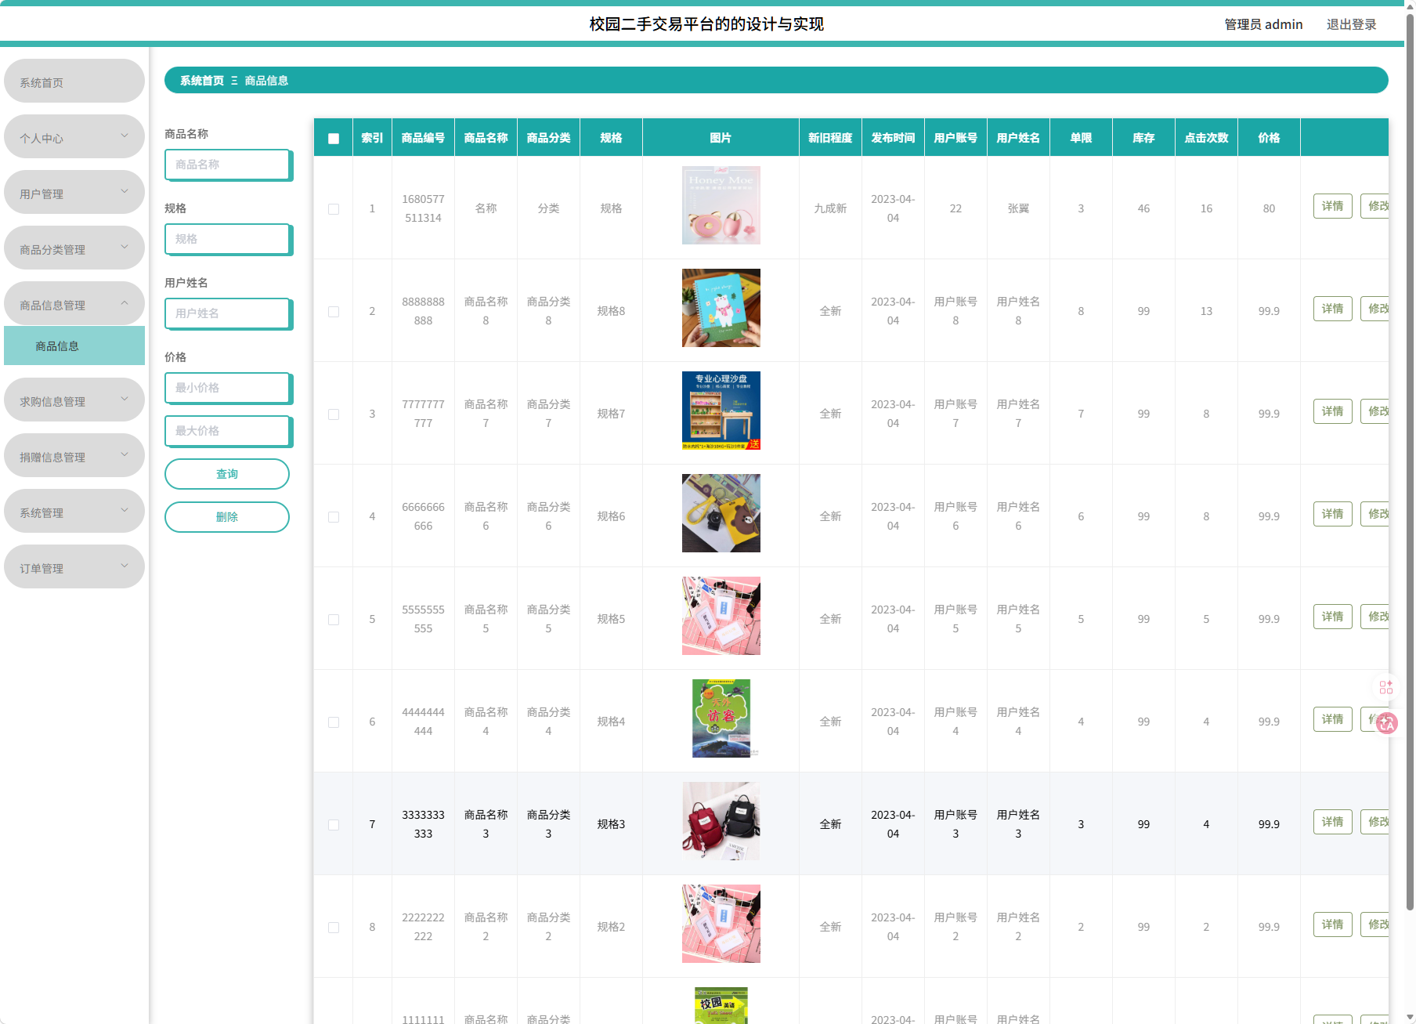Open 详情 for product 1680577511314
The height and width of the screenshot is (1024, 1416).
[1332, 206]
